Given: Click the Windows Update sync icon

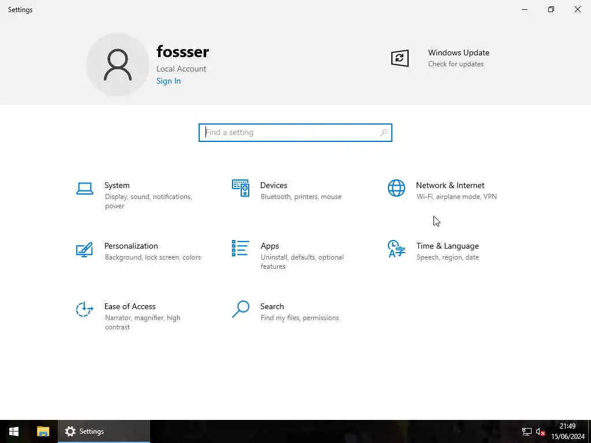Looking at the screenshot, I should [x=400, y=58].
